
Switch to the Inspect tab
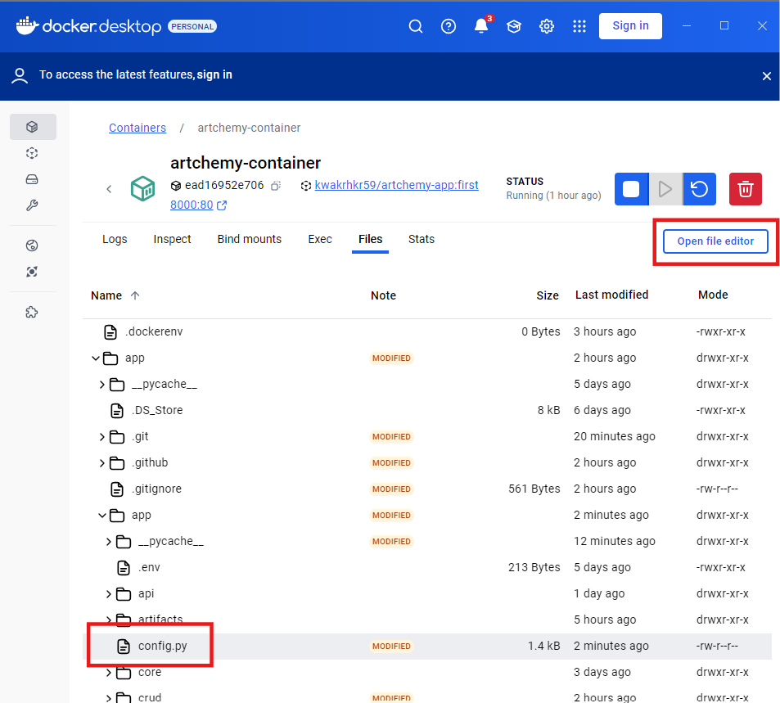click(x=172, y=239)
